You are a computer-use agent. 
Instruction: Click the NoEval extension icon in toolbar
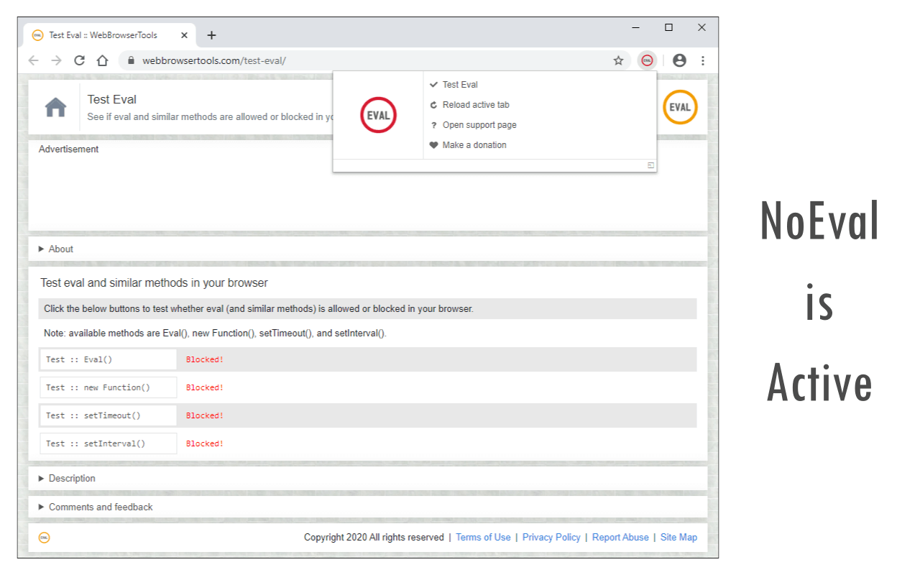coord(647,60)
